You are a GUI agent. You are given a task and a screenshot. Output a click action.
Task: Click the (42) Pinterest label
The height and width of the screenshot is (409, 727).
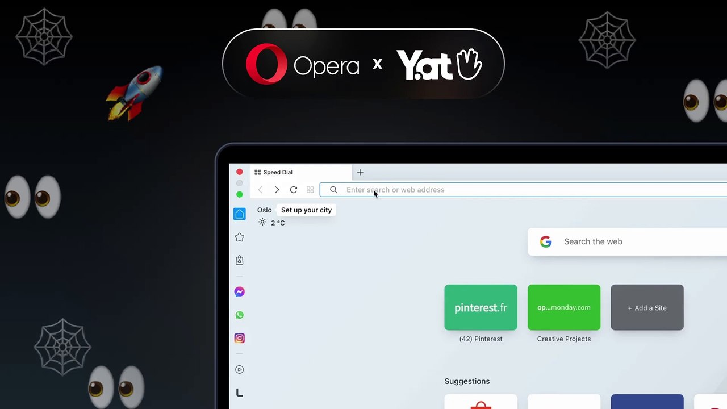pos(481,339)
